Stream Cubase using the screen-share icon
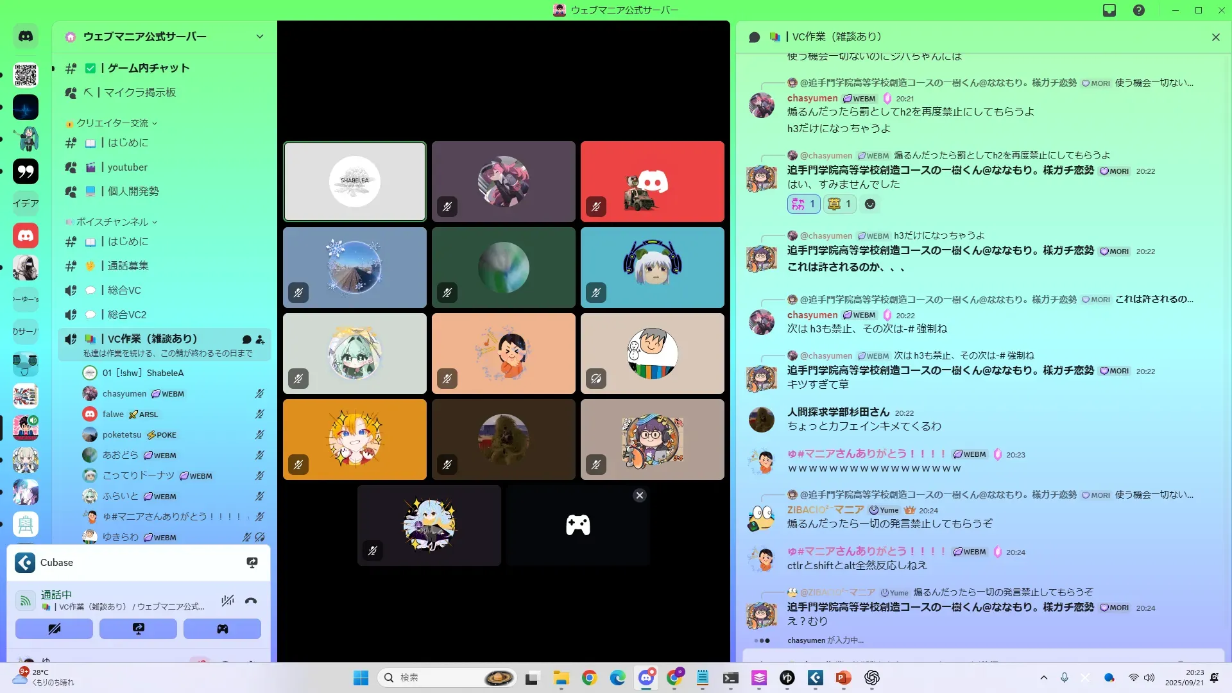This screenshot has height=693, width=1232. click(x=252, y=563)
